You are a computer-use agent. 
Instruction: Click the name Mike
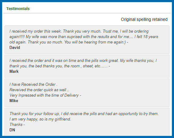pyautogui.click(x=14, y=101)
